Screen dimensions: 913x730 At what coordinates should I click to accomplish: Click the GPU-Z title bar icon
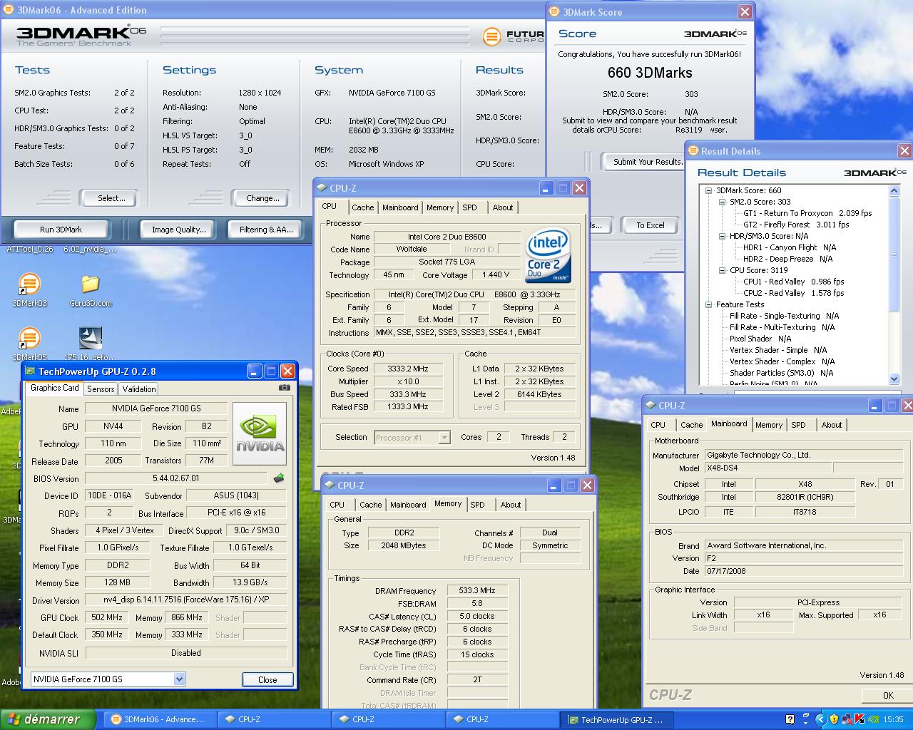(29, 371)
